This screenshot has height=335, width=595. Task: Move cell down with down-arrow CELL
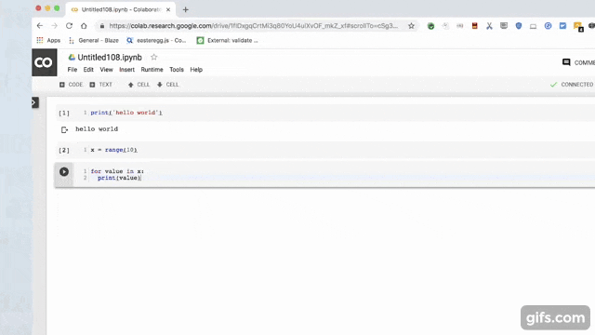click(167, 85)
